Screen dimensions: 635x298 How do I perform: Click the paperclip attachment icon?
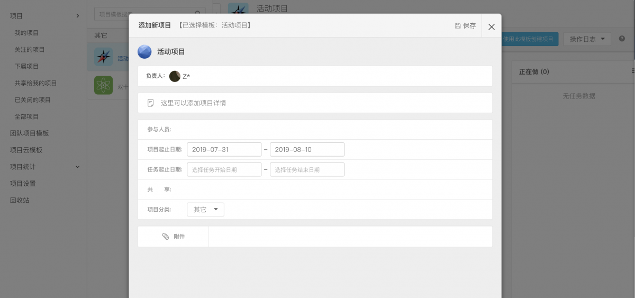coord(166,237)
